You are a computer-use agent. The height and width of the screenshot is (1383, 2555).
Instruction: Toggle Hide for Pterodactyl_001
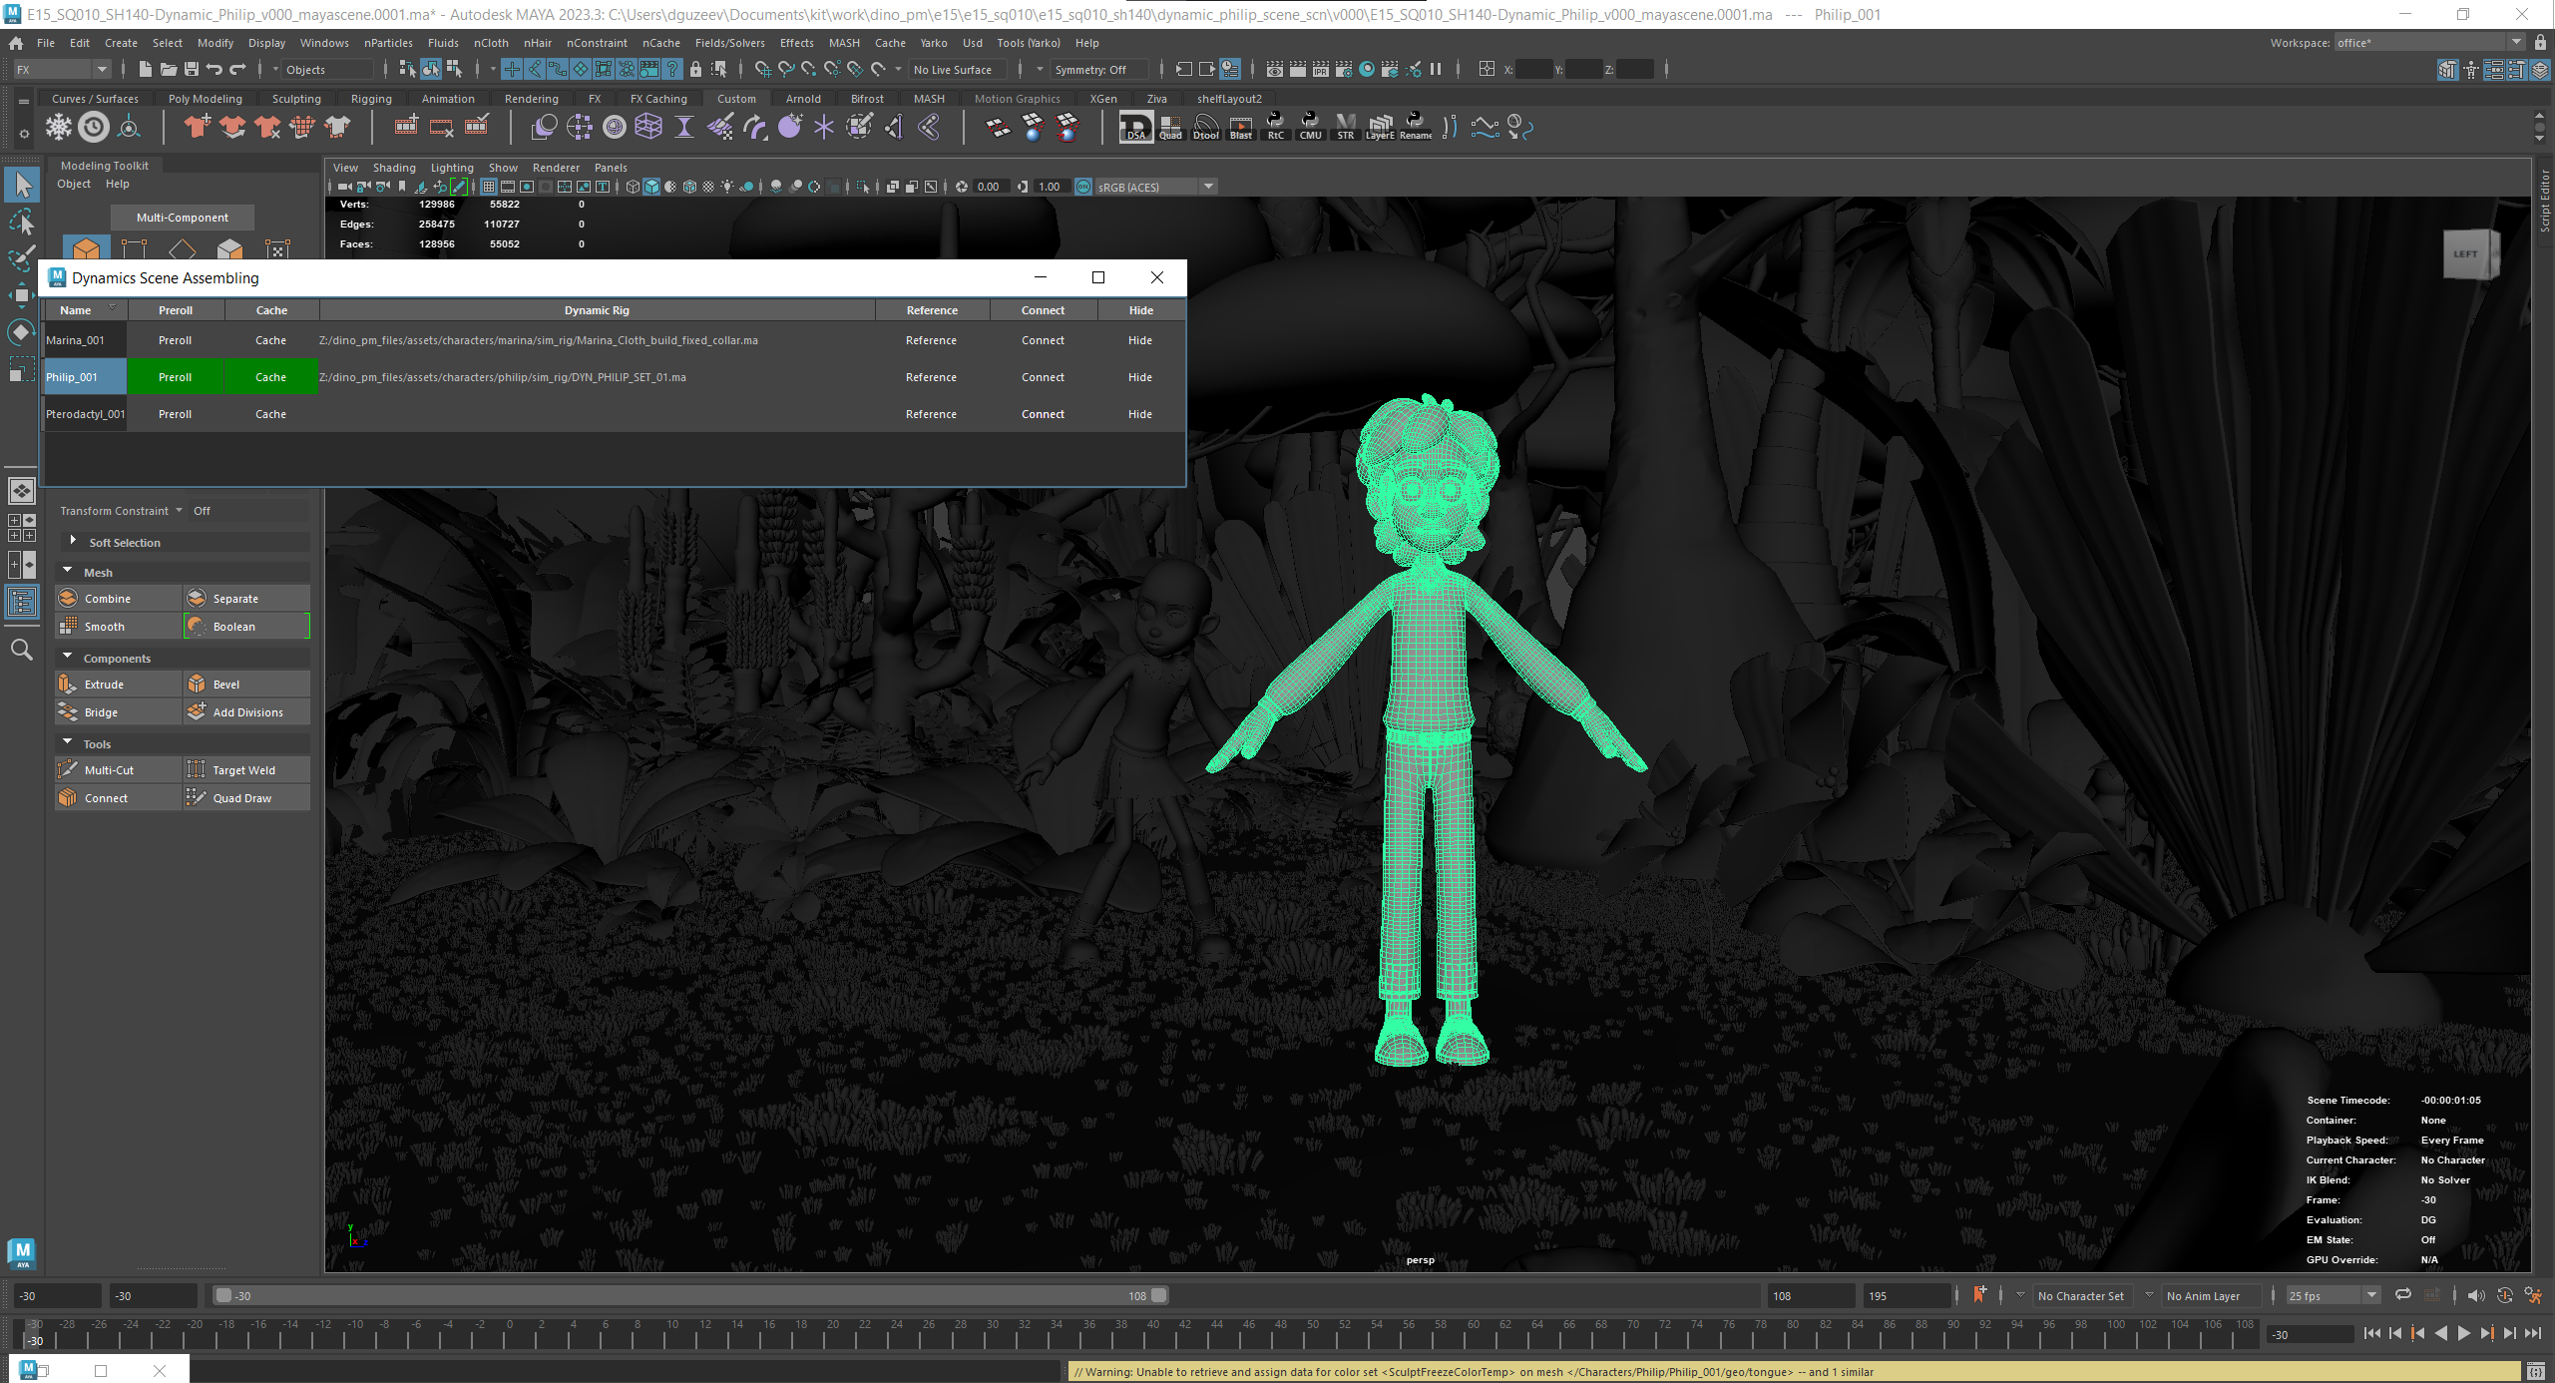[x=1140, y=414]
